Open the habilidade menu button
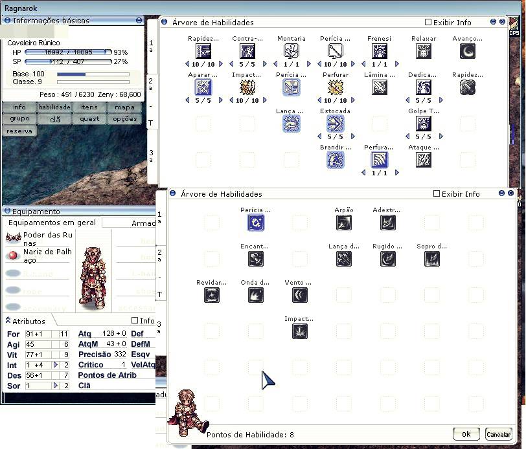This screenshot has height=449, width=526. [54, 107]
